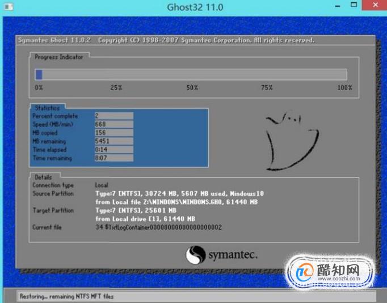This screenshot has width=387, height=303.
Task: Click the WINDOWS.GHO local file path line
Action: click(x=176, y=202)
